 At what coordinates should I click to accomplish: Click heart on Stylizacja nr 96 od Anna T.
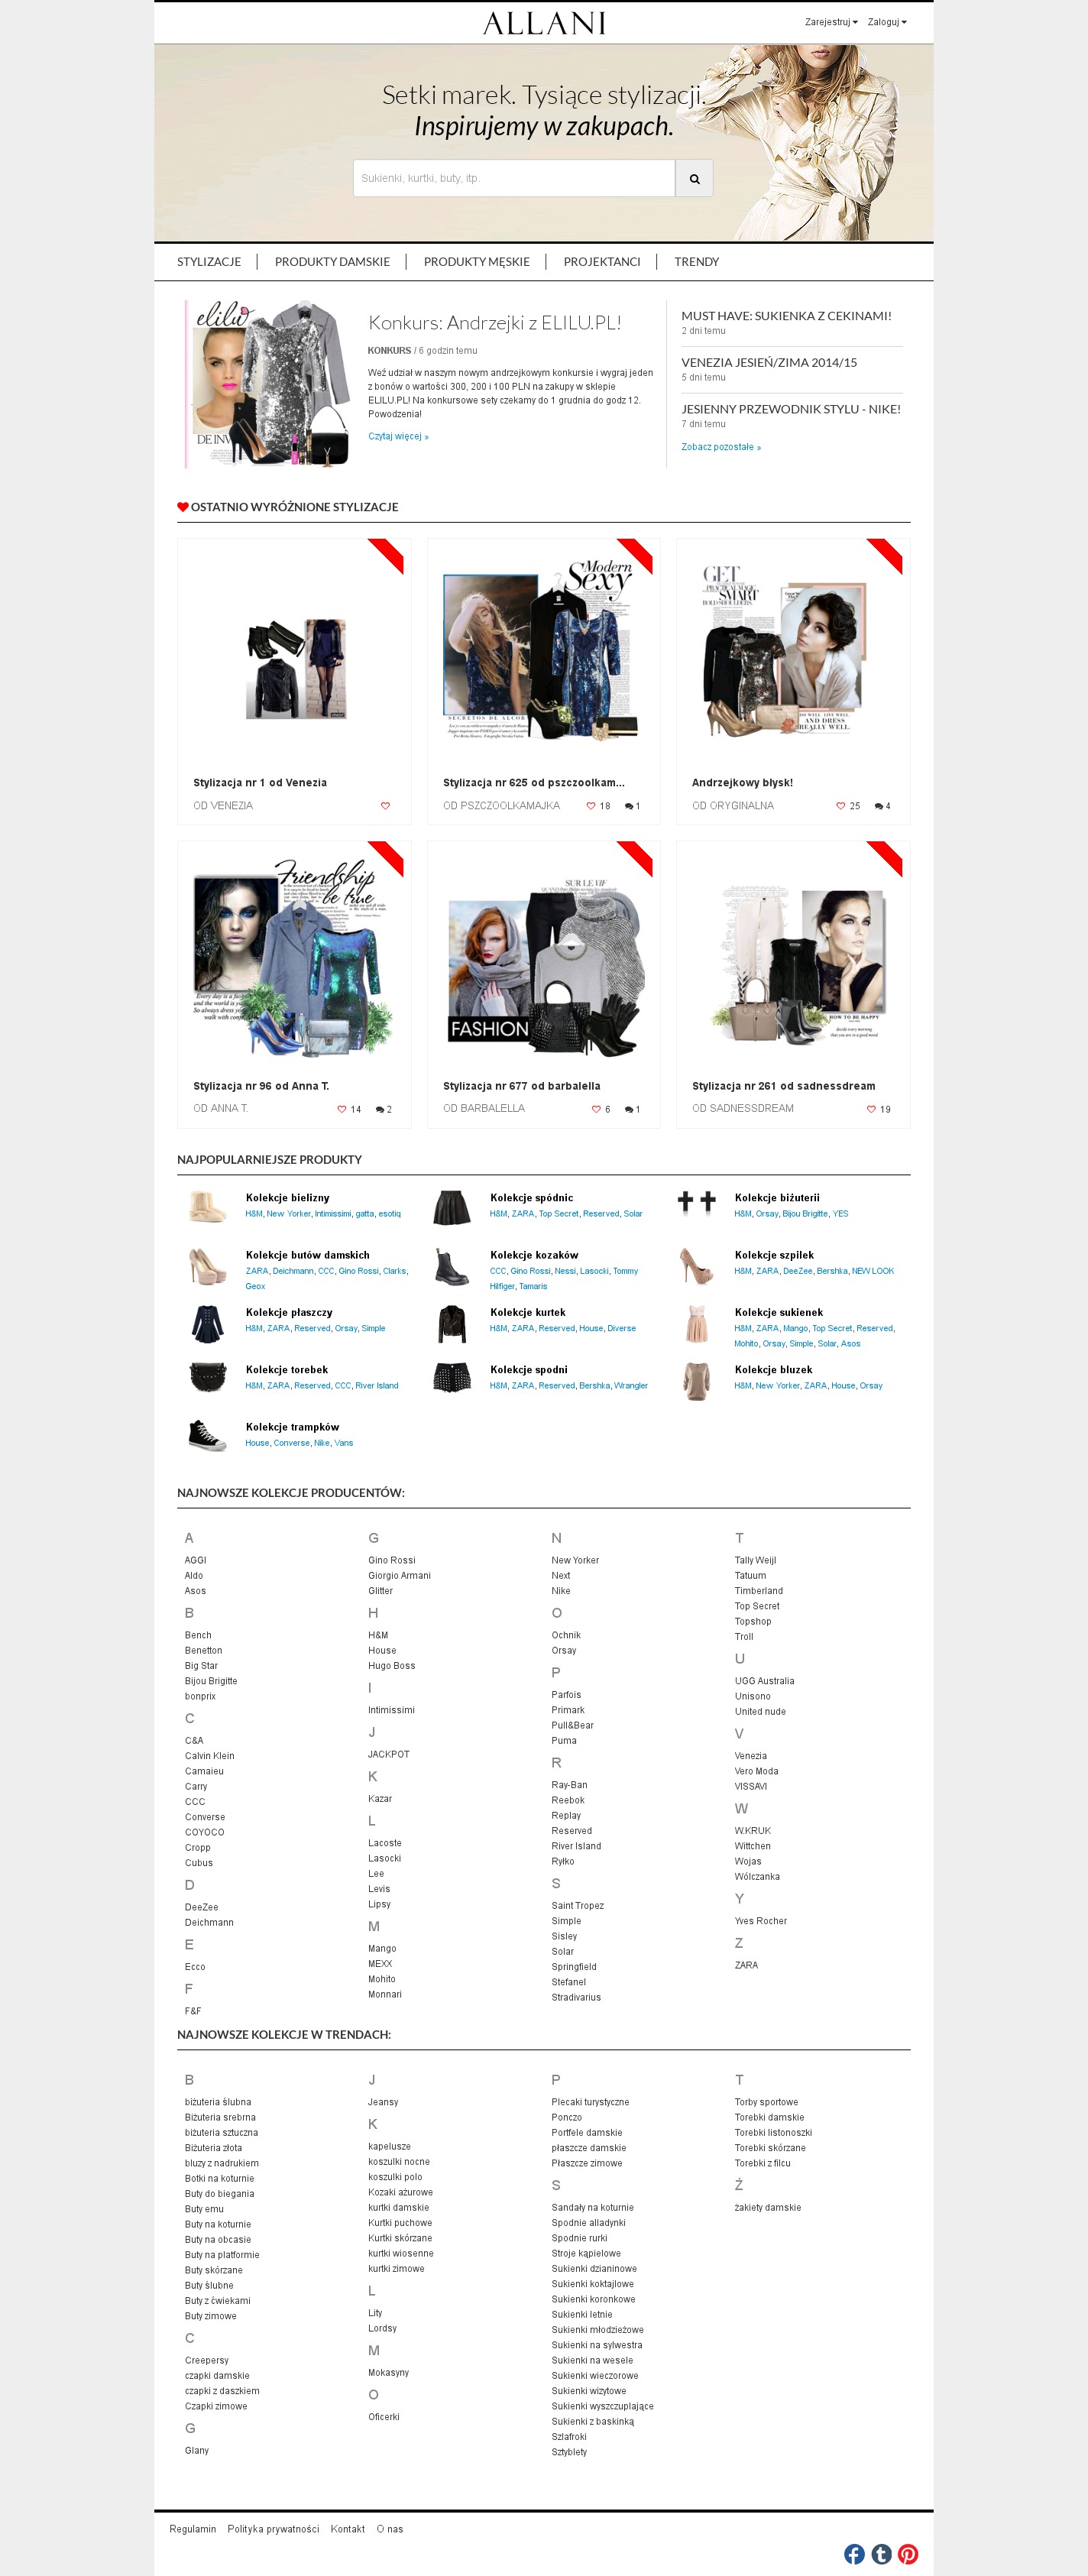pos(342,1108)
